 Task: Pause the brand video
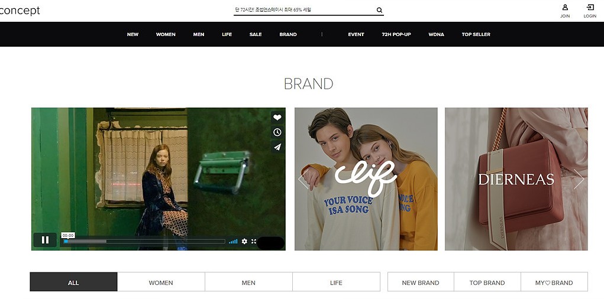coord(45,240)
